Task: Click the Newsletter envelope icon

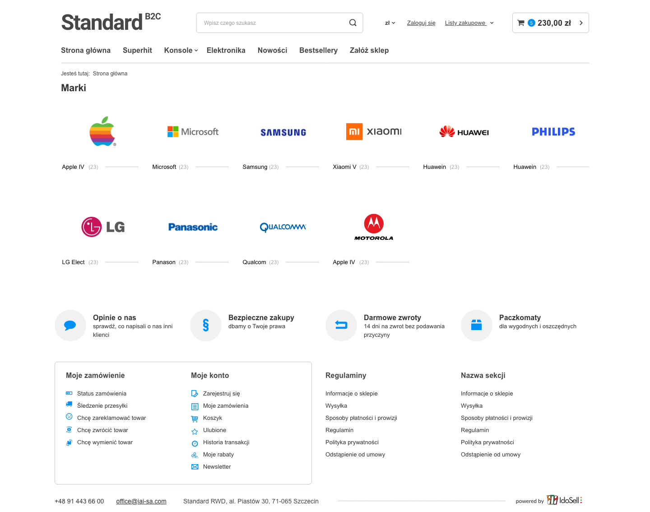Action: click(x=195, y=467)
